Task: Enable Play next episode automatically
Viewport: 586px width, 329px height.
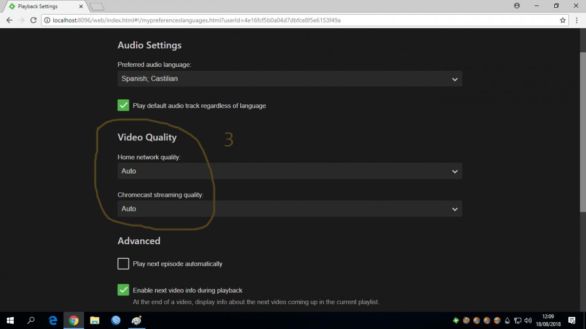Action: (123, 264)
